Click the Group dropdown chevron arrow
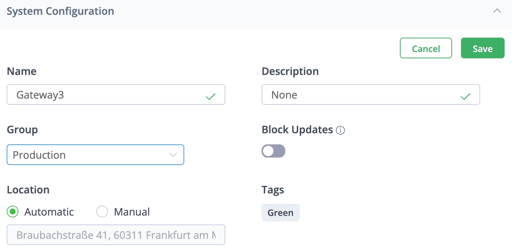This screenshot has width=512, height=251. [173, 155]
